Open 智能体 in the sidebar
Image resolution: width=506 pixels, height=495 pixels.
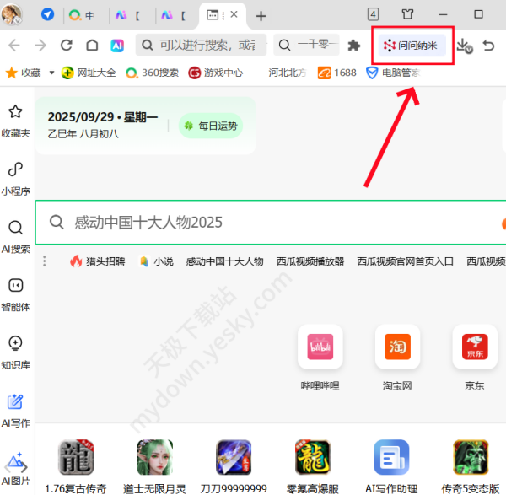[15, 293]
